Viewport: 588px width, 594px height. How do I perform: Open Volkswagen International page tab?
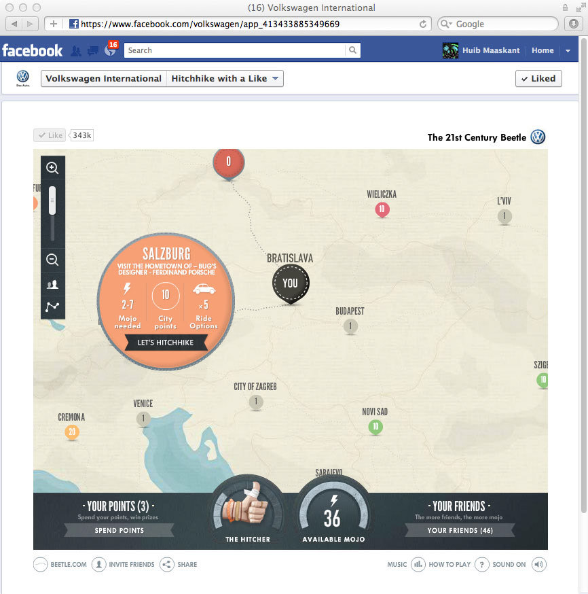click(x=104, y=78)
